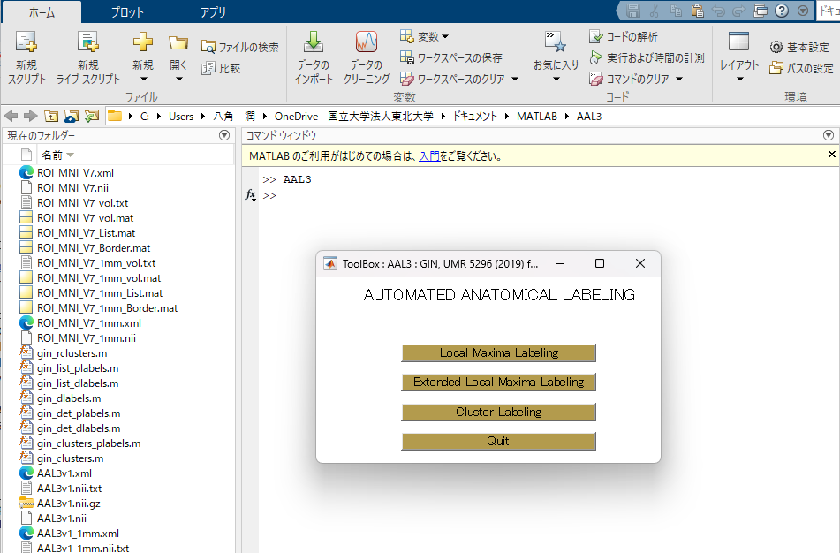This screenshot has width=840, height=553.
Task: Open the Data Cleaning (データのクリーニング) tool
Action: click(x=367, y=42)
